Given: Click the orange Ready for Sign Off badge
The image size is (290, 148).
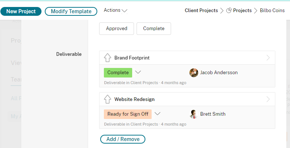Looking at the screenshot, I should click(128, 114).
